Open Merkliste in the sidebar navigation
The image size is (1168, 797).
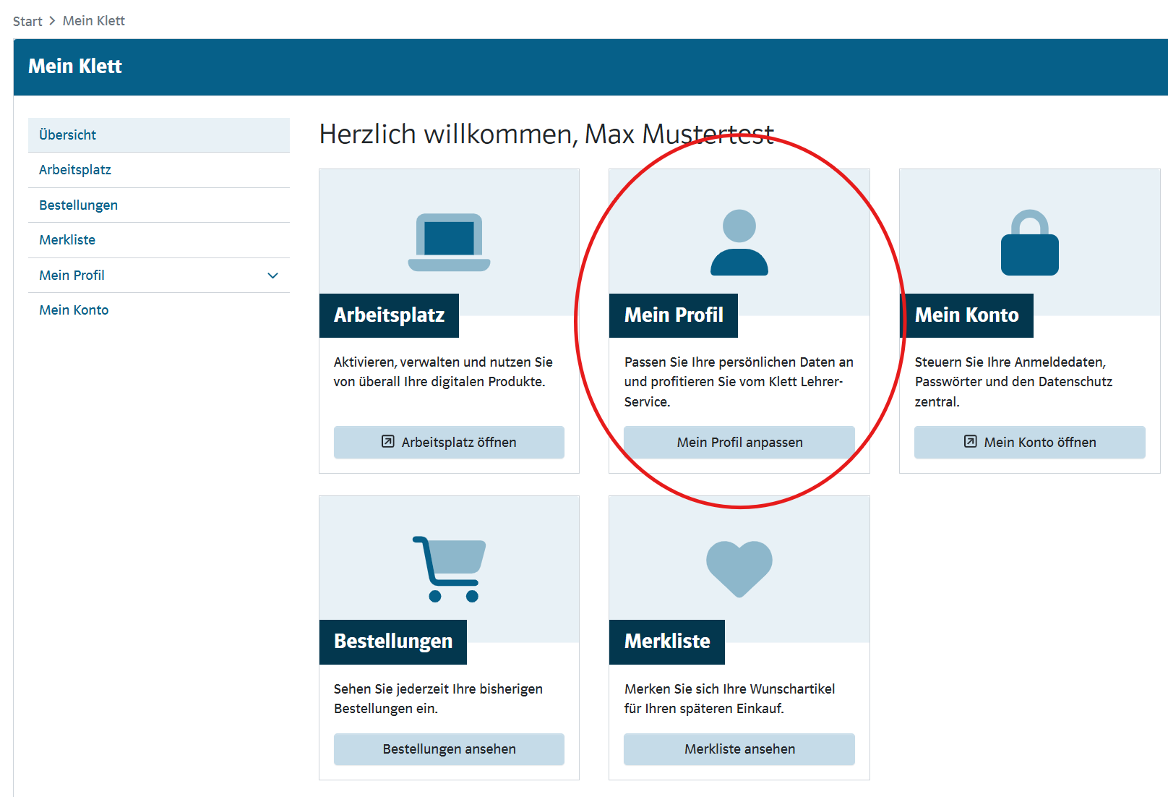(x=67, y=240)
